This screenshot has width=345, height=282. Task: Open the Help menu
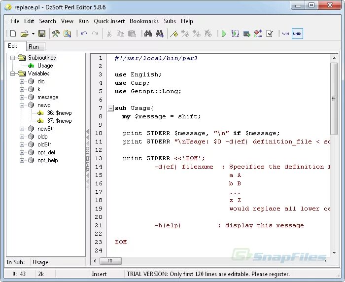coord(187,21)
